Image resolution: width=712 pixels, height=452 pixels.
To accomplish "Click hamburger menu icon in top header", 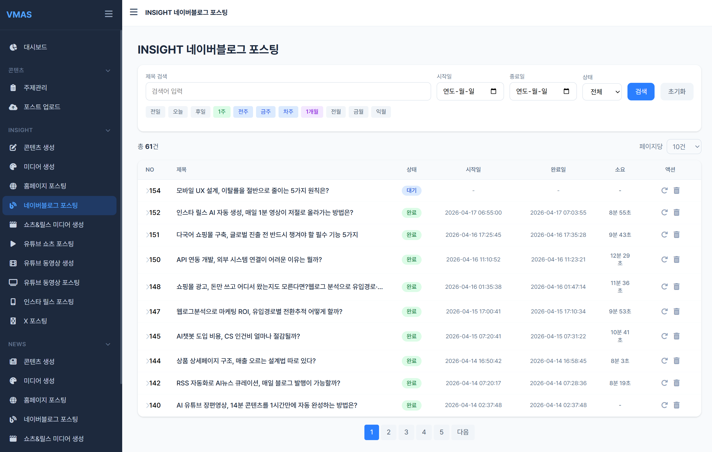I will click(134, 12).
